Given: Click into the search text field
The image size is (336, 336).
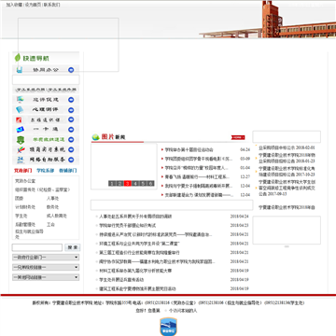Looking at the screenshot, I should tap(37, 247).
